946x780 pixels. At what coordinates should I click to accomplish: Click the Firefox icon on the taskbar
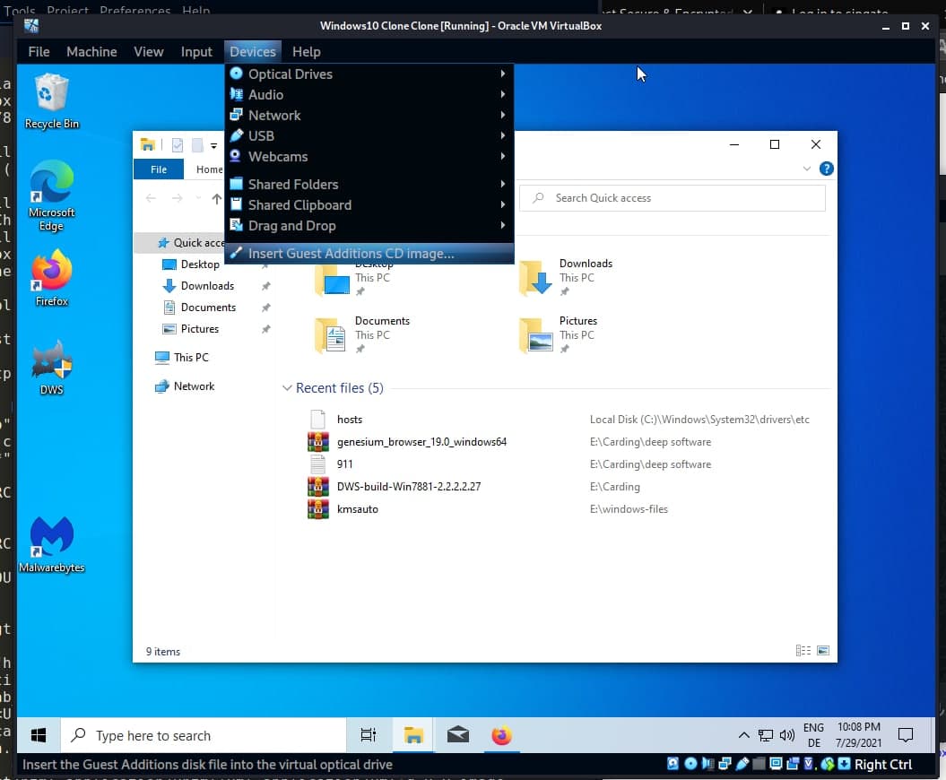[x=501, y=735]
